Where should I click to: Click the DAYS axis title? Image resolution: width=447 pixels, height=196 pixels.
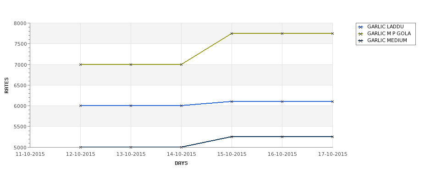[x=181, y=164]
